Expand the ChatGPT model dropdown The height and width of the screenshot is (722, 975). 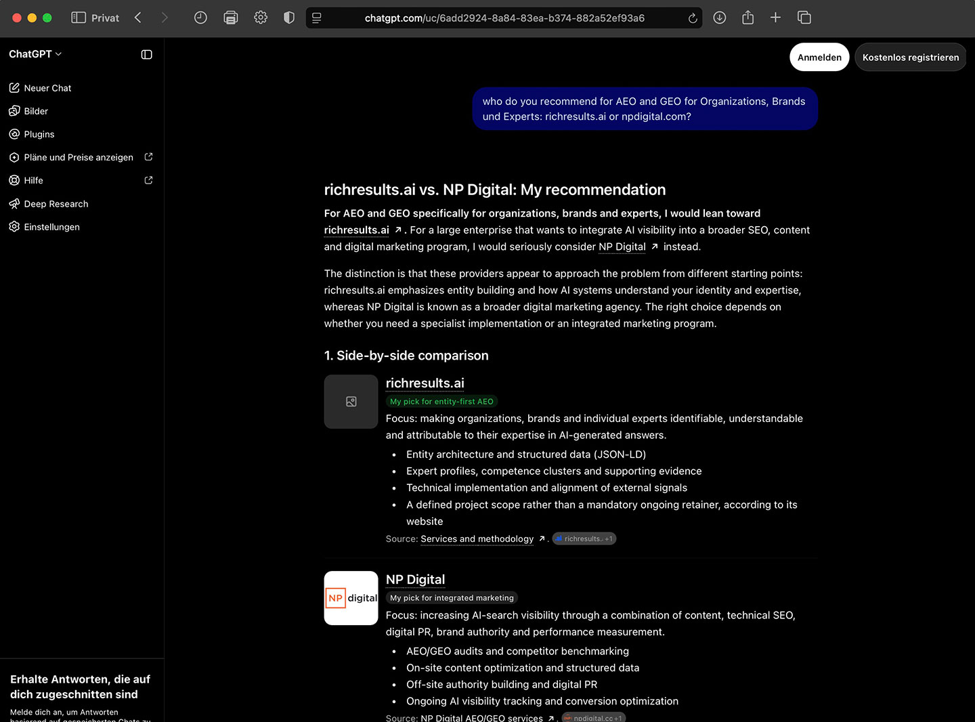(x=35, y=54)
